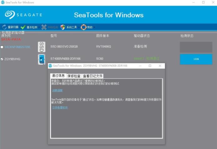Click the blue hard drive icon for ZGY9BVHG
This screenshot has width=217, height=149.
pyautogui.click(x=42, y=59)
